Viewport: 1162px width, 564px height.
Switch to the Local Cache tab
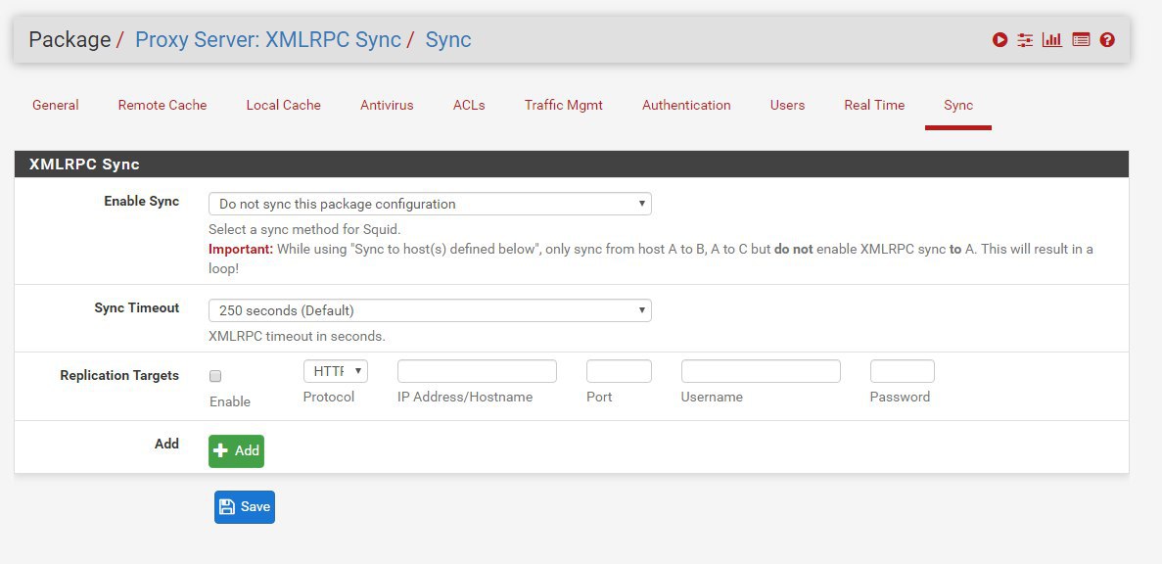point(284,105)
